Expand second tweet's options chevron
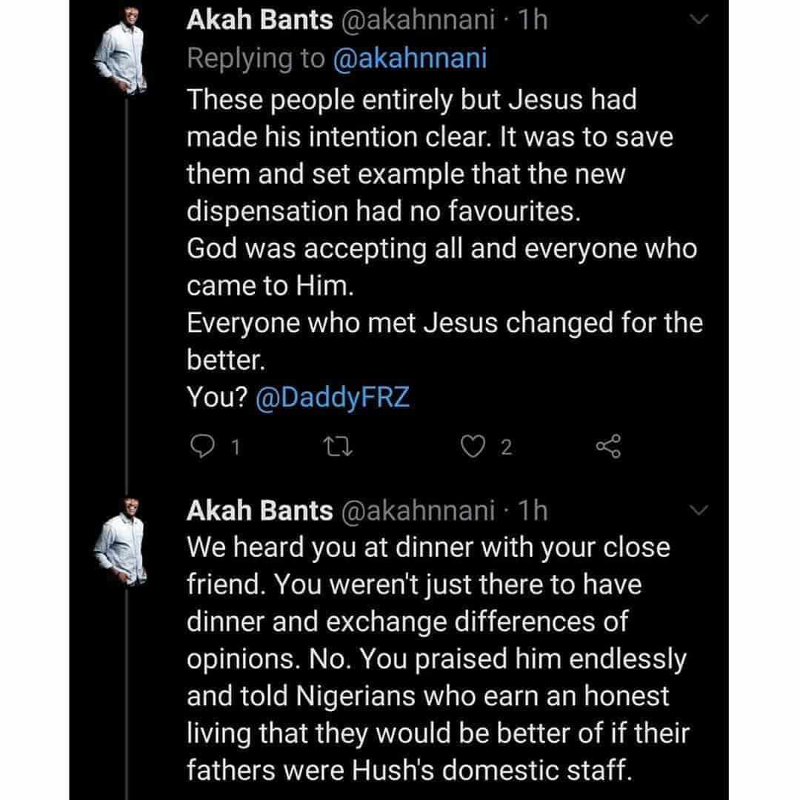The width and height of the screenshot is (800, 800). click(x=699, y=510)
